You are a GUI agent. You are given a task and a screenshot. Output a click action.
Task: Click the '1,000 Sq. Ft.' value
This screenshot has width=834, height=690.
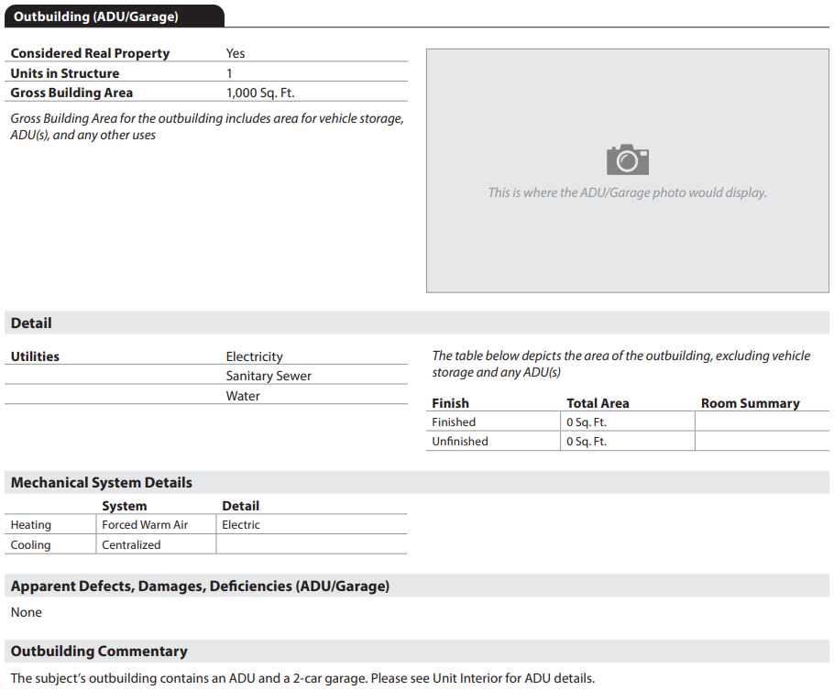click(260, 93)
